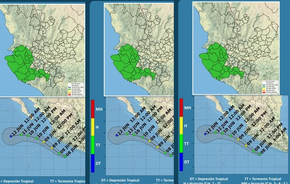290x184 pixels.
Task: Select the green TT swatch in the middle panel
Action: (93, 145)
